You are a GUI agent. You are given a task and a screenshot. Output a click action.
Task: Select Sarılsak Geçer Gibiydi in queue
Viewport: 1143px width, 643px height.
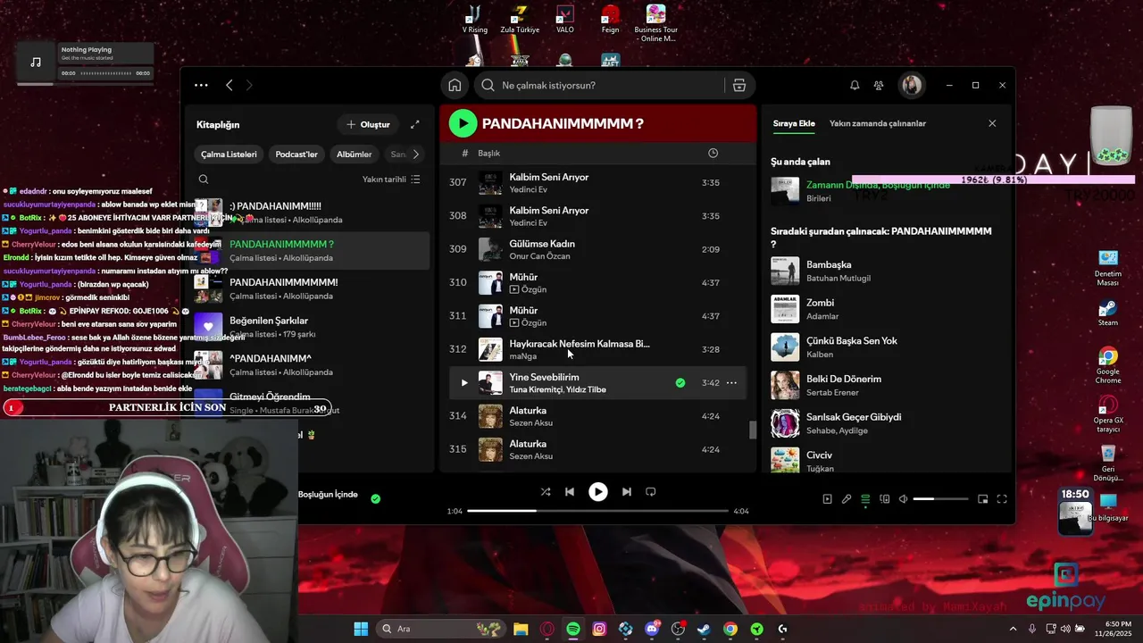(884, 423)
